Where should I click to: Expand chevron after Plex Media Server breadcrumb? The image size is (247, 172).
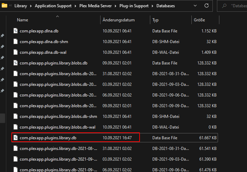115,6
